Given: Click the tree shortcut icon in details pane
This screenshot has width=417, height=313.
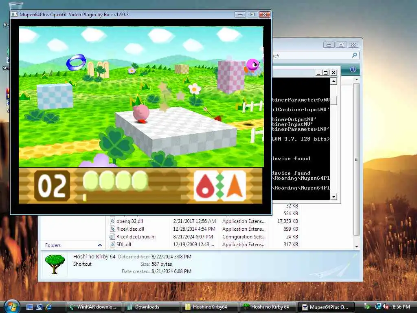Looking at the screenshot, I should [55, 264].
